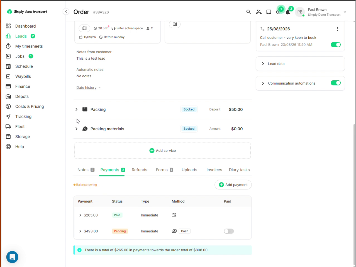Viewport: 356px width, 267px height.
Task: Click the Before midday time text
Action: [x=114, y=37]
